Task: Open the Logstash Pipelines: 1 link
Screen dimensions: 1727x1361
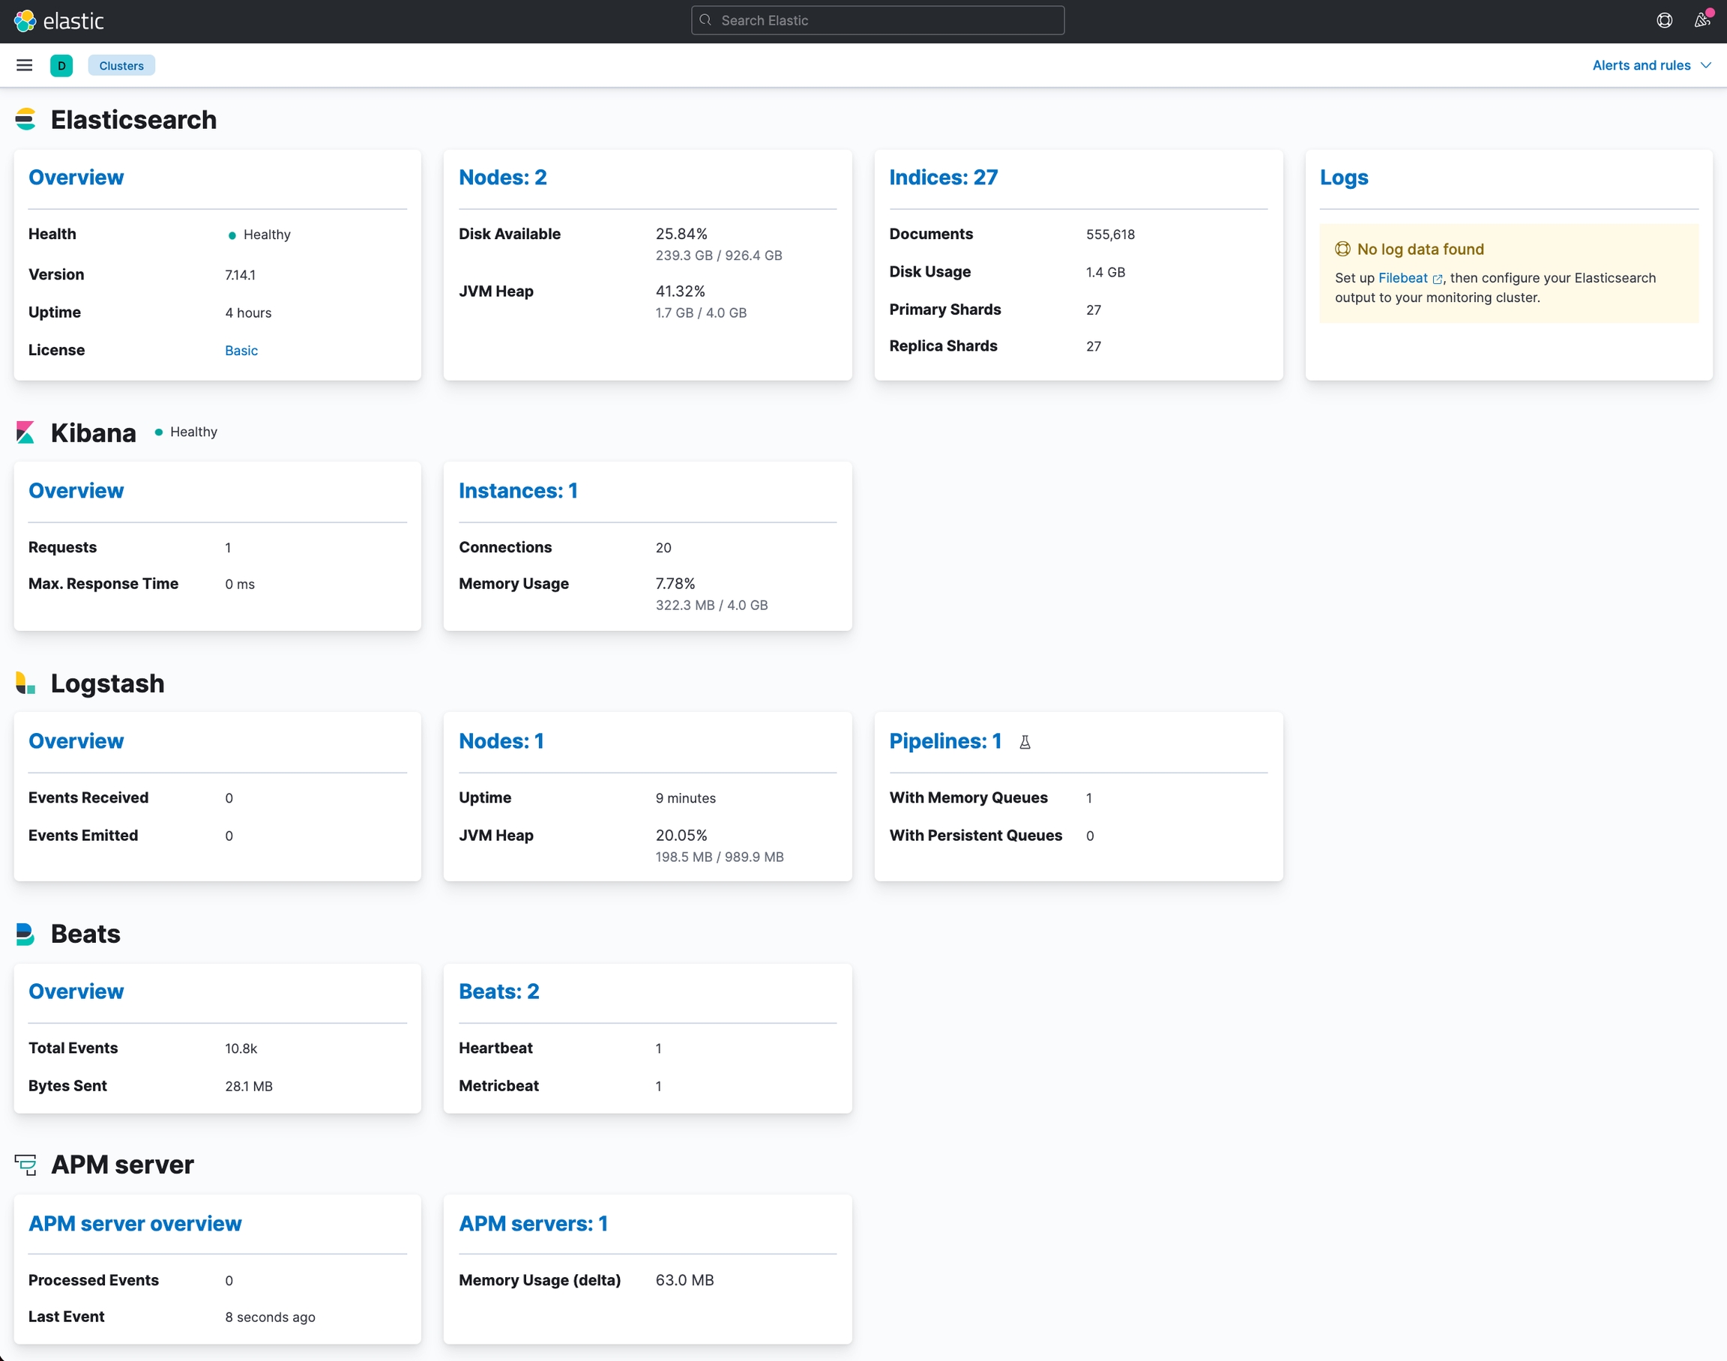Action: [x=944, y=741]
